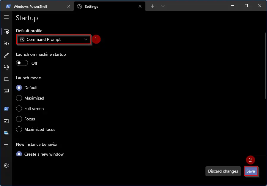
Task: Toggle Launch on machine startup switch
Action: tap(22, 63)
